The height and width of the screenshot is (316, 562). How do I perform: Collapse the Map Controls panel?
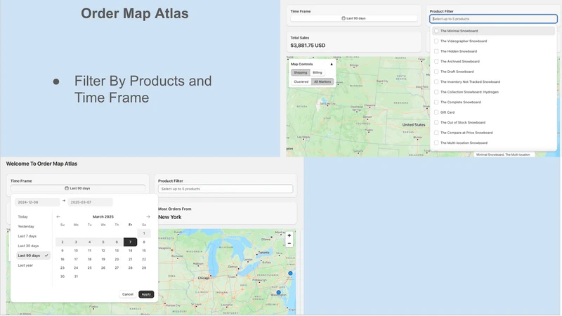332,64
